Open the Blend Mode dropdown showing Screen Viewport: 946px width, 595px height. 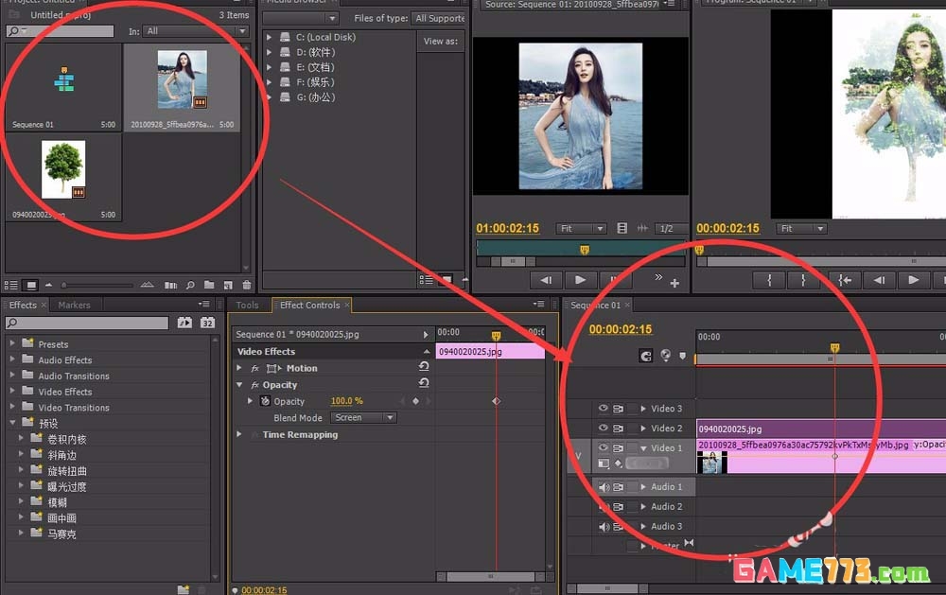(x=363, y=417)
